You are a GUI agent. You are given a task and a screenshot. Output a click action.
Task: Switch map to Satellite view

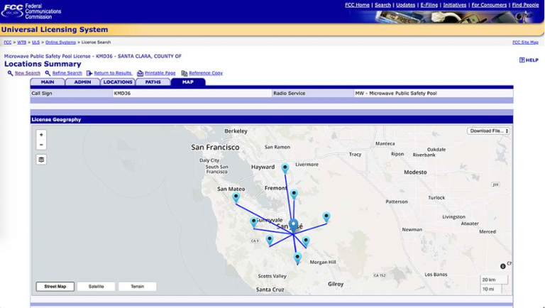click(x=96, y=287)
